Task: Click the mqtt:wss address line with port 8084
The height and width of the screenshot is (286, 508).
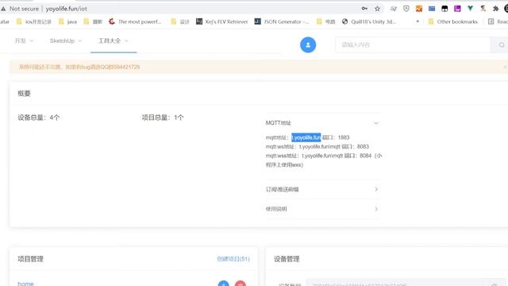Action: (x=324, y=160)
